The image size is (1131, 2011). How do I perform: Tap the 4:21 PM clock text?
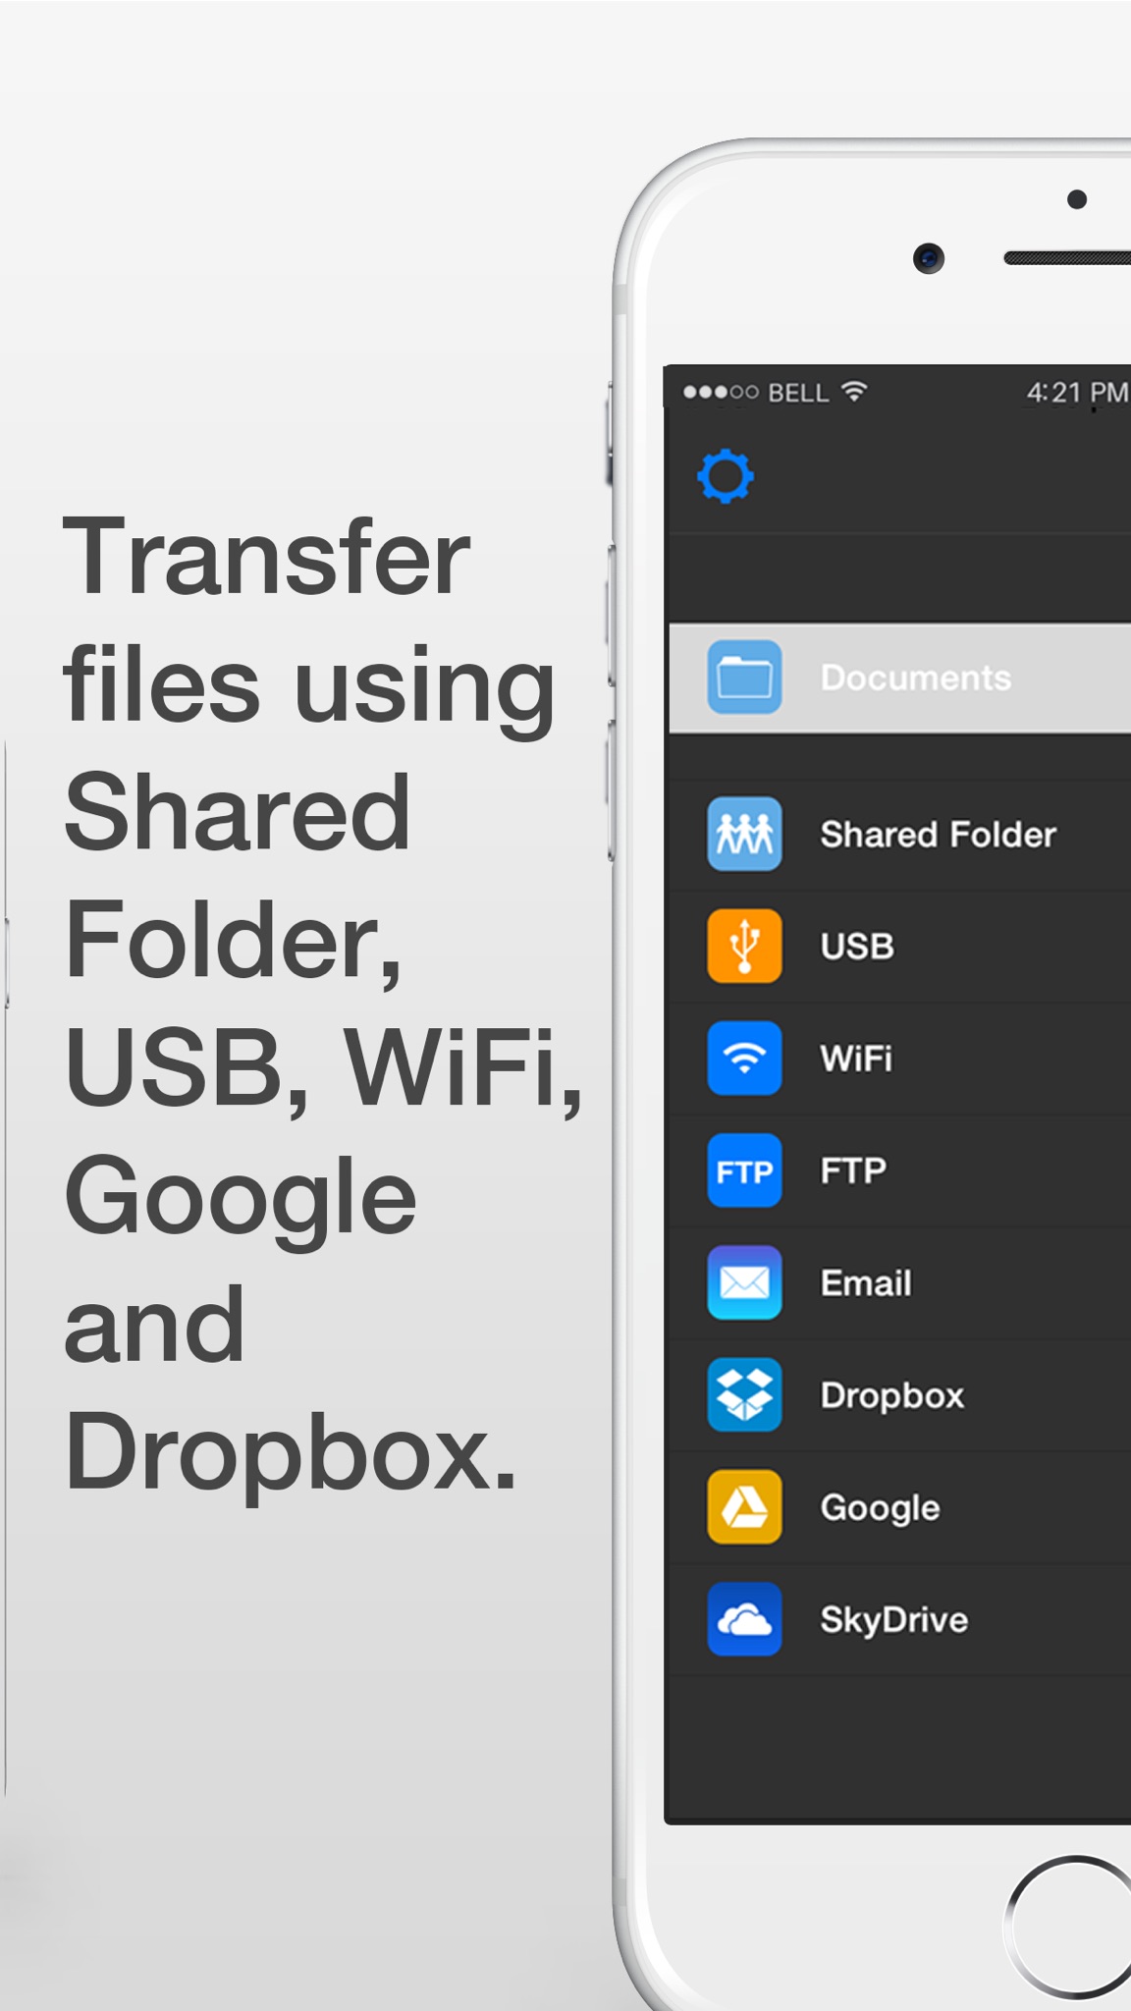[x=1077, y=393]
